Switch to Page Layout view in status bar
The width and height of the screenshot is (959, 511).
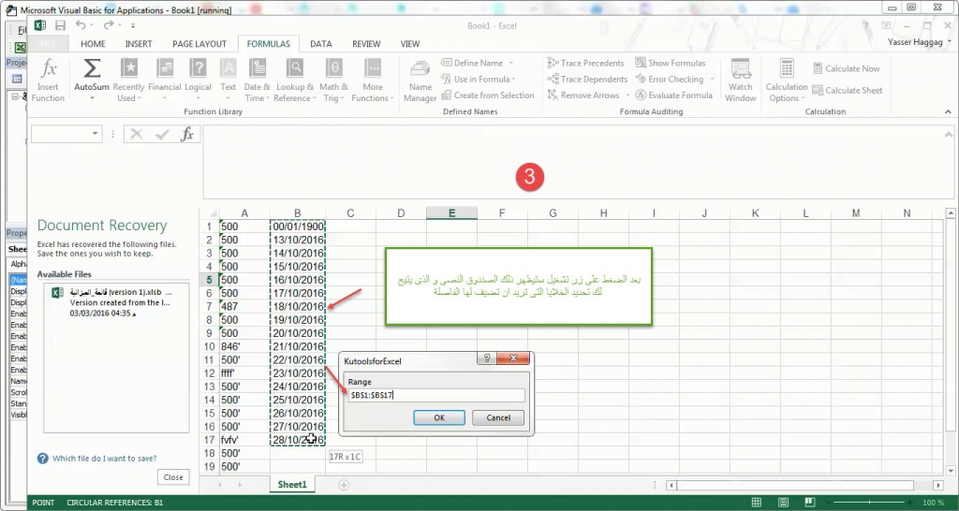[784, 503]
